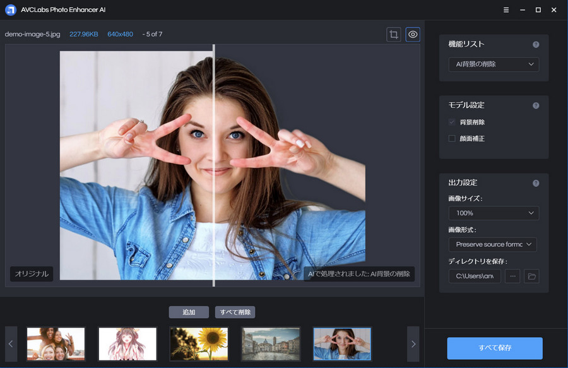Open the Preserve source format dropdown
This screenshot has height=368, width=568.
(493, 244)
